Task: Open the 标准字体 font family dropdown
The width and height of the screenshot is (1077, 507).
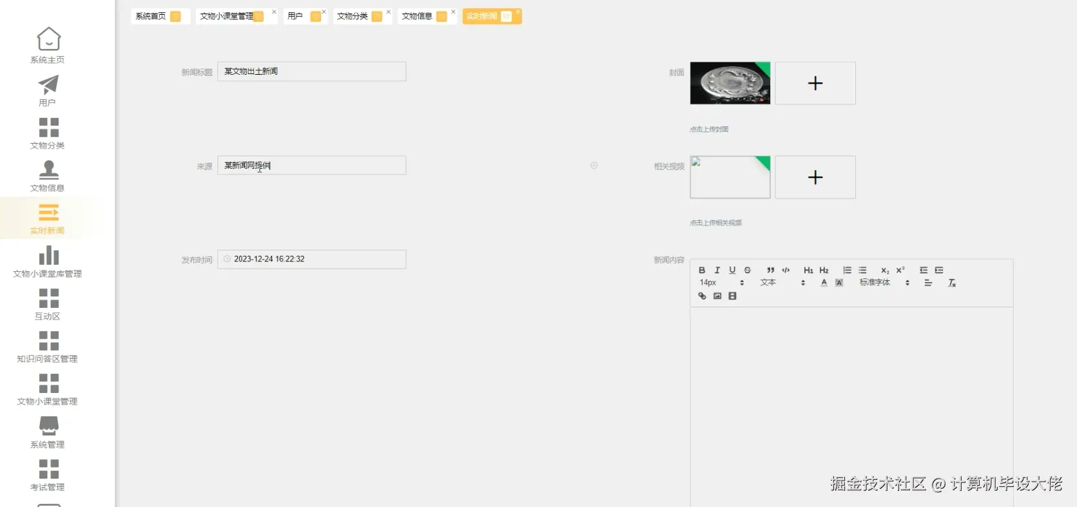Action: pos(884,283)
